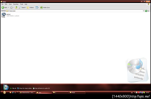Image resolution: width=151 pixels, height=99 pixels.
Task: Open the Forward history dropdown arrow
Action: (x=14, y=8)
